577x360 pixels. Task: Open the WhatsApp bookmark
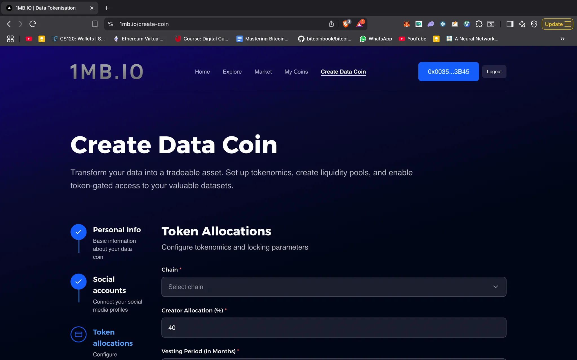[x=376, y=39]
